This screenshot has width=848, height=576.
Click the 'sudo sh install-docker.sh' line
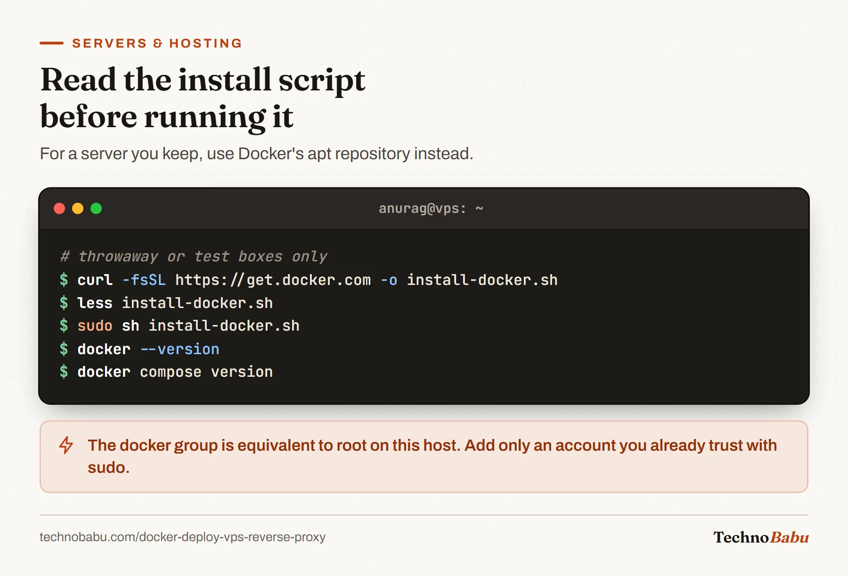(179, 325)
